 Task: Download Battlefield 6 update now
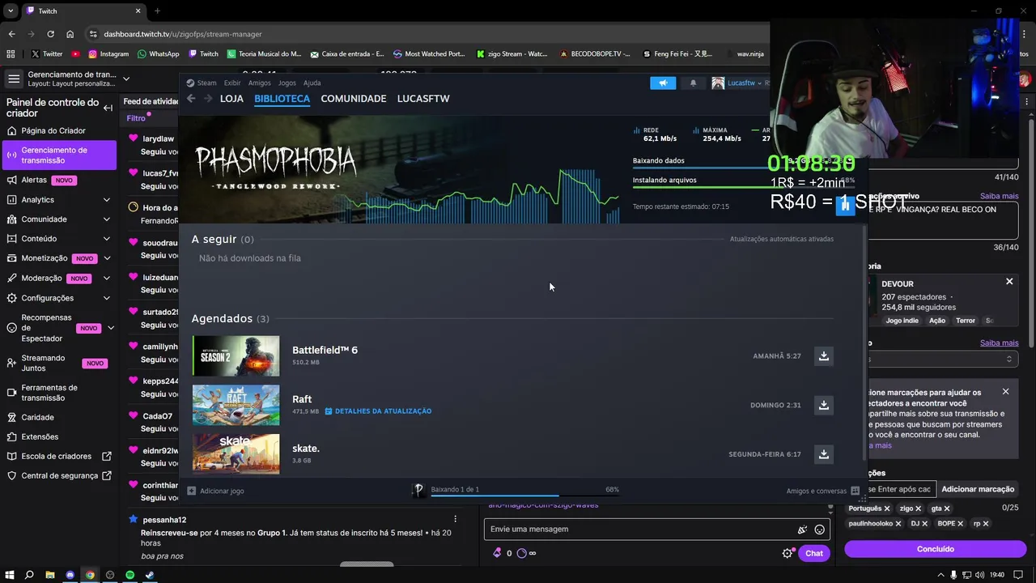click(823, 356)
